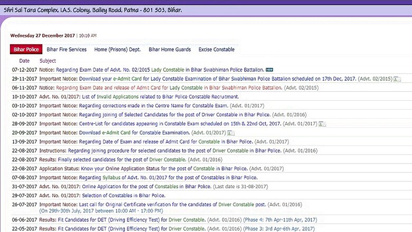Click the 07-12-2017 date cell
This screenshot has height=232, width=412.
coord(24,70)
